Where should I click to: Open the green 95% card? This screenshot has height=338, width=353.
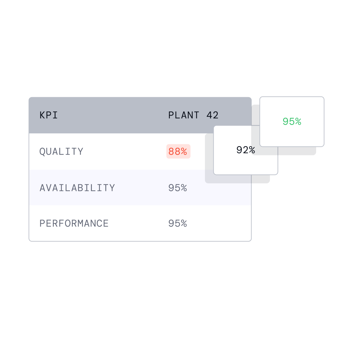click(x=292, y=122)
